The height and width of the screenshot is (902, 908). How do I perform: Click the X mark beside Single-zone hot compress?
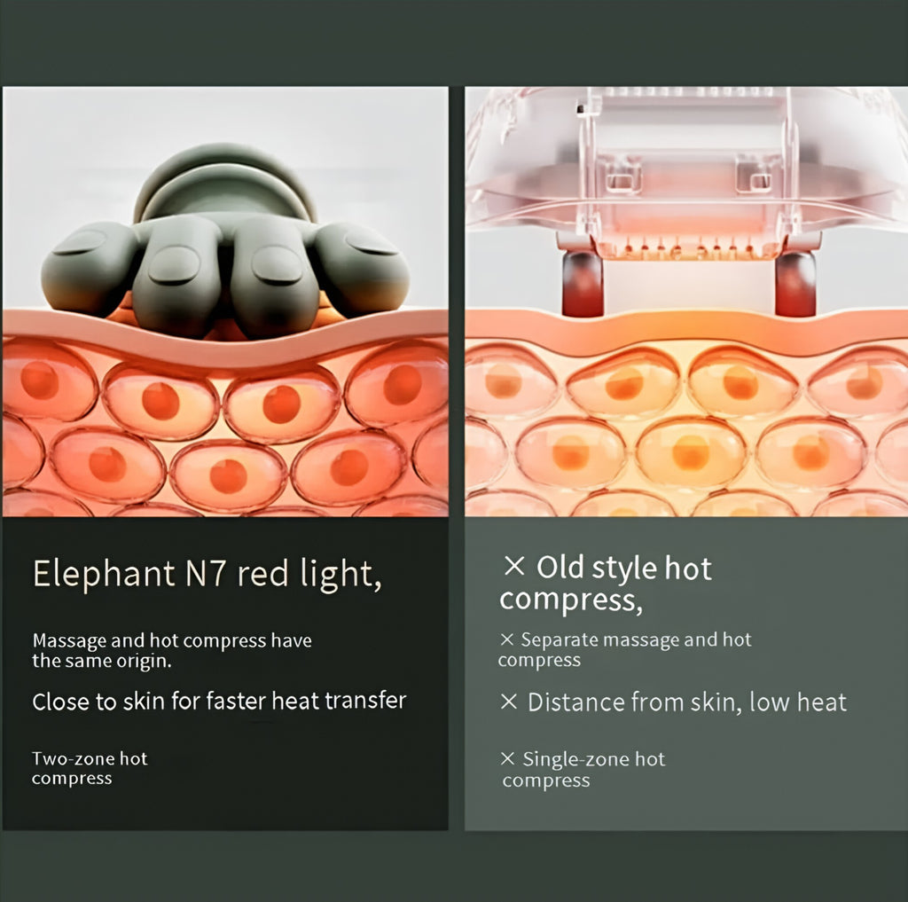coord(507,759)
